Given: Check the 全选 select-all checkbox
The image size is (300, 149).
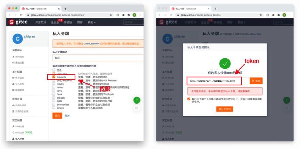Looking at the screenshot, I should [x=54, y=70].
